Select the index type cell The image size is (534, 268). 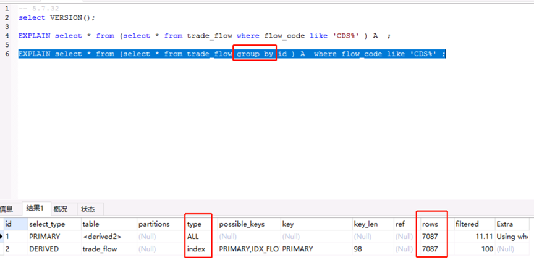[201, 249]
